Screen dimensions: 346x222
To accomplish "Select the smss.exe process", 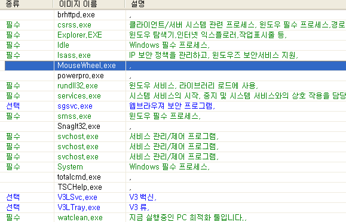I will (x=74, y=116).
